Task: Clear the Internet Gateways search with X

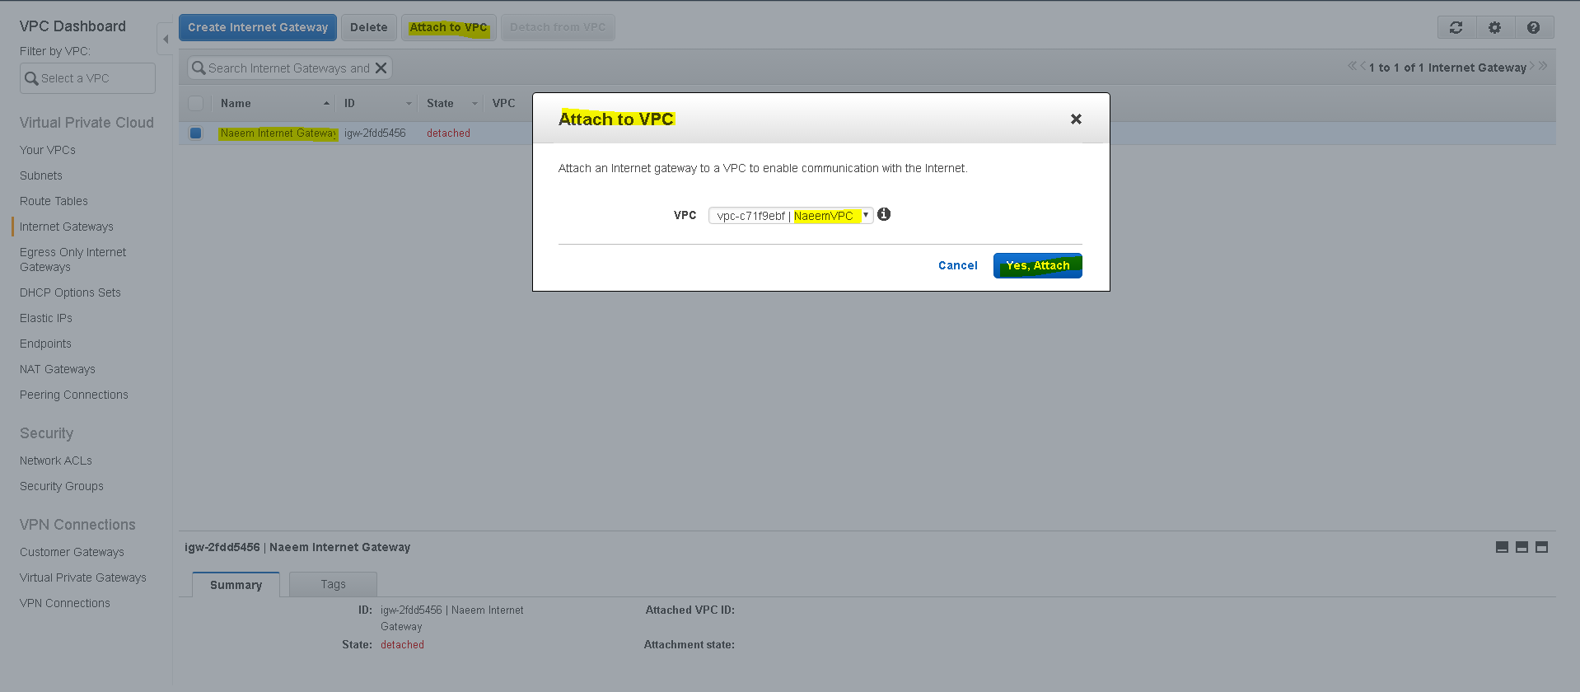Action: pos(381,68)
